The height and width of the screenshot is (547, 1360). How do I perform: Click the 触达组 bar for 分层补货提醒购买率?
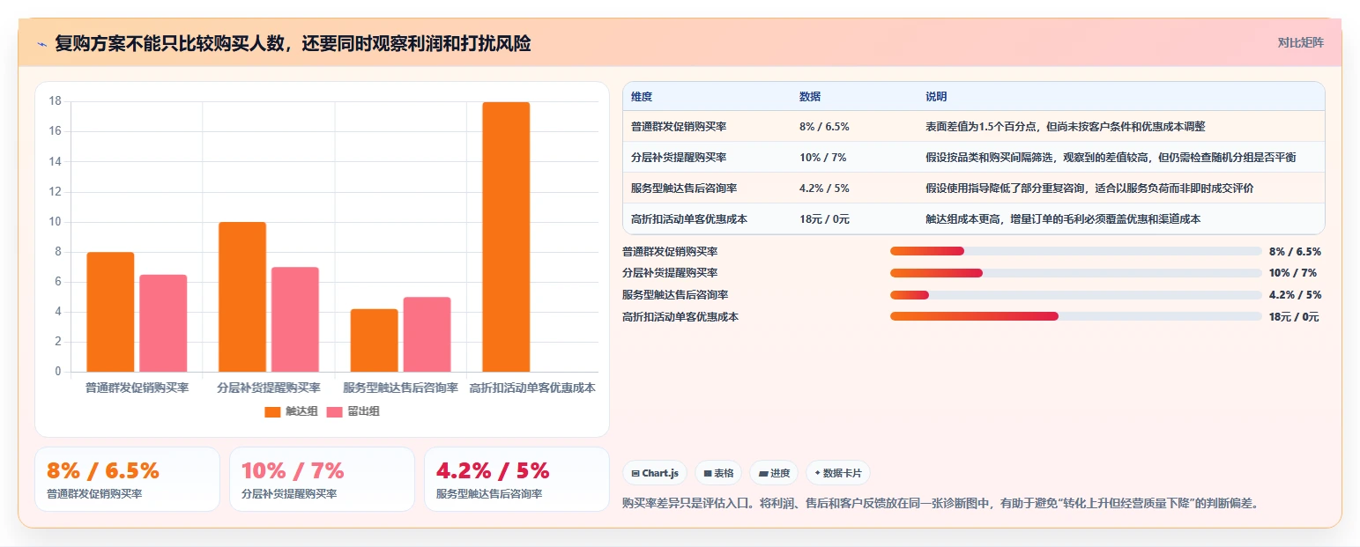(x=242, y=297)
